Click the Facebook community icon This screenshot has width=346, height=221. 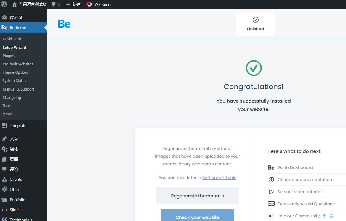click(x=324, y=216)
